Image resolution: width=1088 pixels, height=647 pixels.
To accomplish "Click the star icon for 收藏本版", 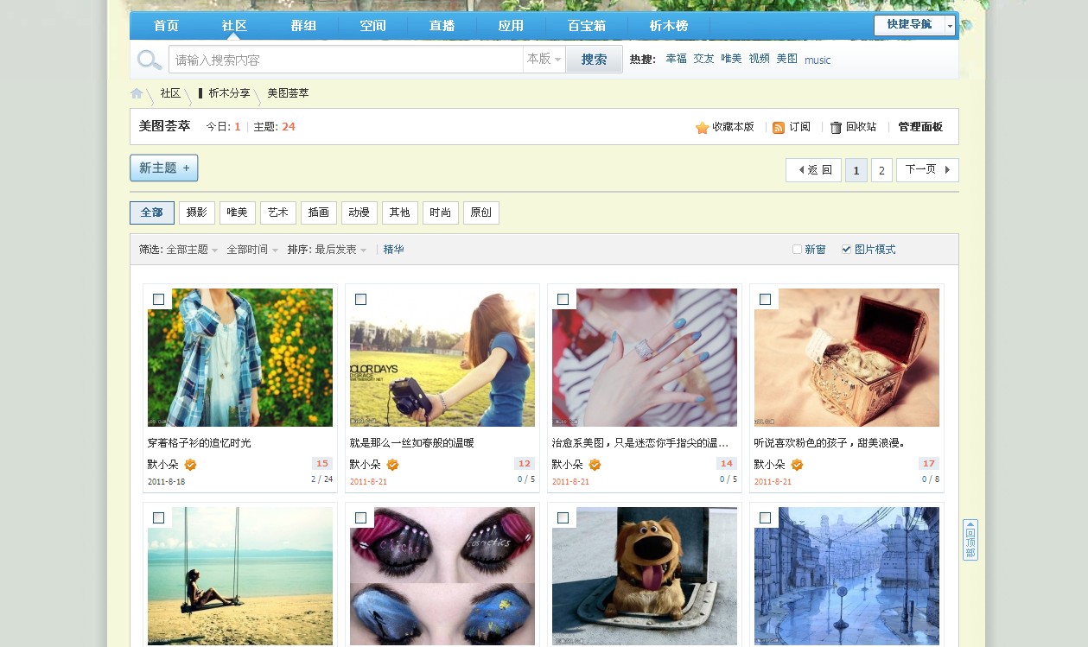I will (x=702, y=128).
